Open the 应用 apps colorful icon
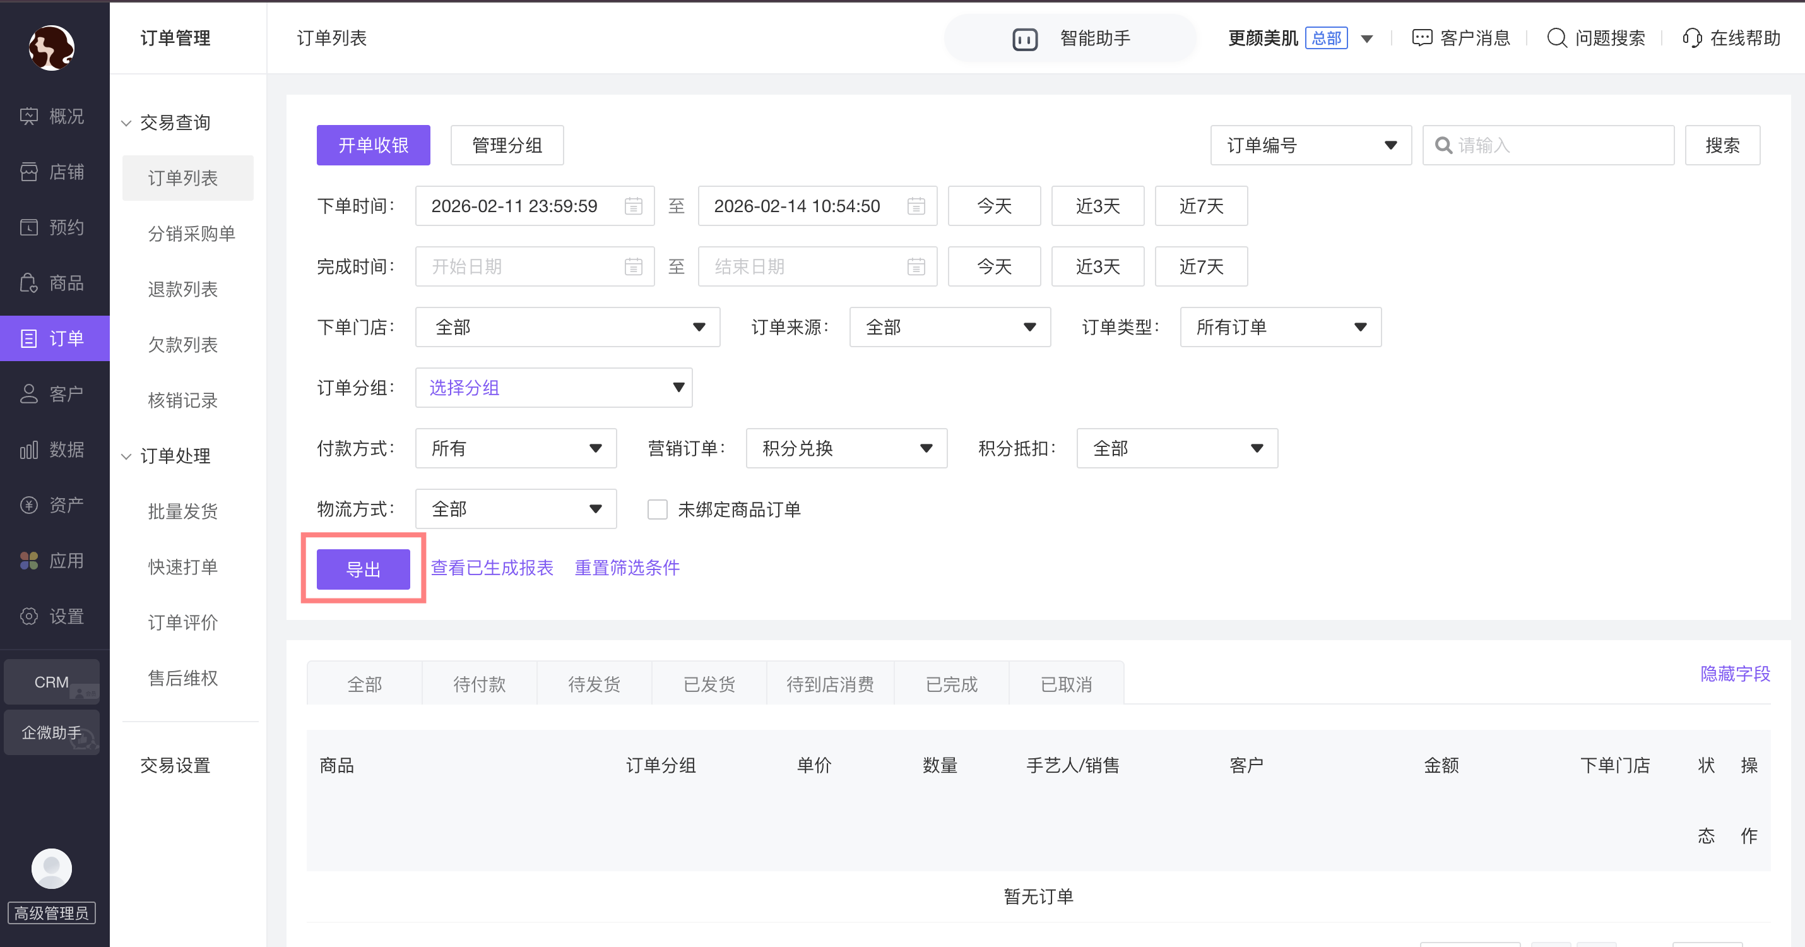This screenshot has width=1805, height=947. click(29, 561)
